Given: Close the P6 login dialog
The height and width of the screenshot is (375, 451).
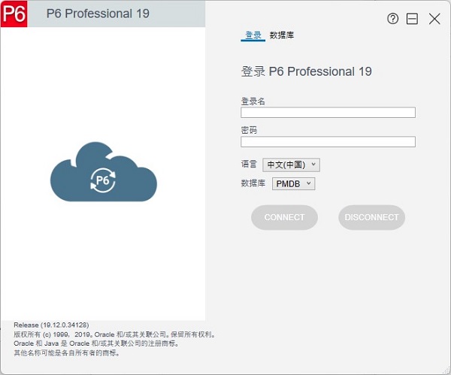Looking at the screenshot, I should [x=434, y=19].
